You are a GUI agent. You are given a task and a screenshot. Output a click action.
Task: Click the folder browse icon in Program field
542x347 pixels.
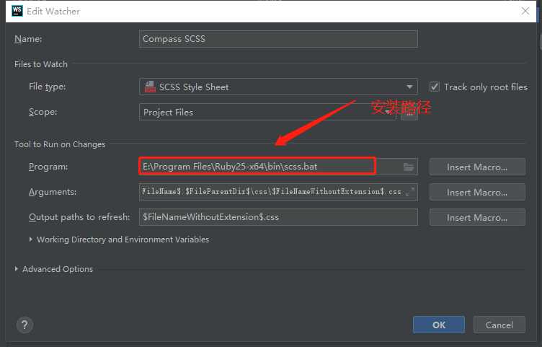coord(409,167)
